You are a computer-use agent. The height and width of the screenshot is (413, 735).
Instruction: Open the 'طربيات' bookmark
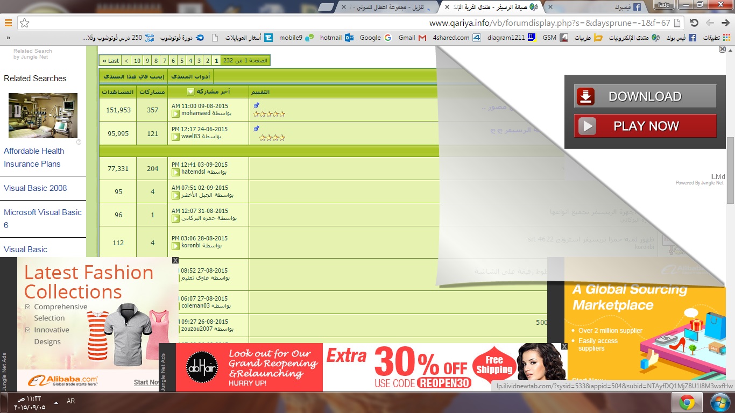coord(588,38)
